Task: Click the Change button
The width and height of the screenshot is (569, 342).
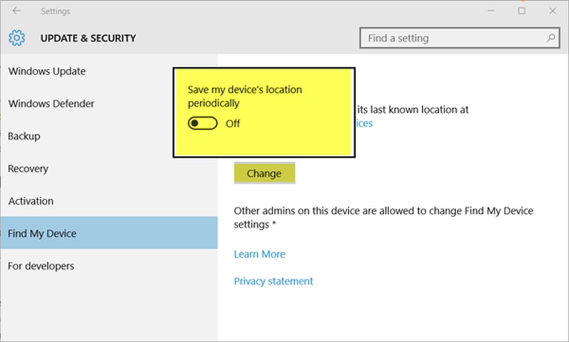Action: 265,173
